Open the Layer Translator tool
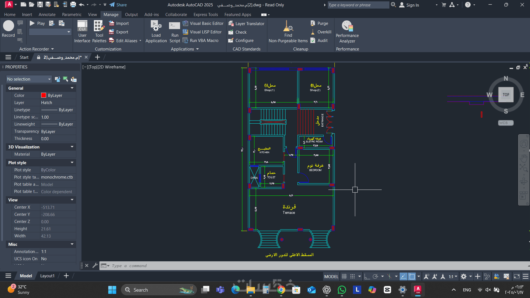The height and width of the screenshot is (298, 530). point(246,24)
